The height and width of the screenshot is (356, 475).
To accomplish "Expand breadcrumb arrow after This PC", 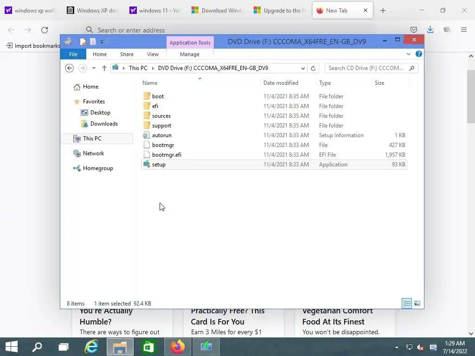I will 153,69.
